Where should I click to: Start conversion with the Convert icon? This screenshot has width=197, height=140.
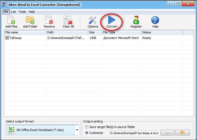112,20
